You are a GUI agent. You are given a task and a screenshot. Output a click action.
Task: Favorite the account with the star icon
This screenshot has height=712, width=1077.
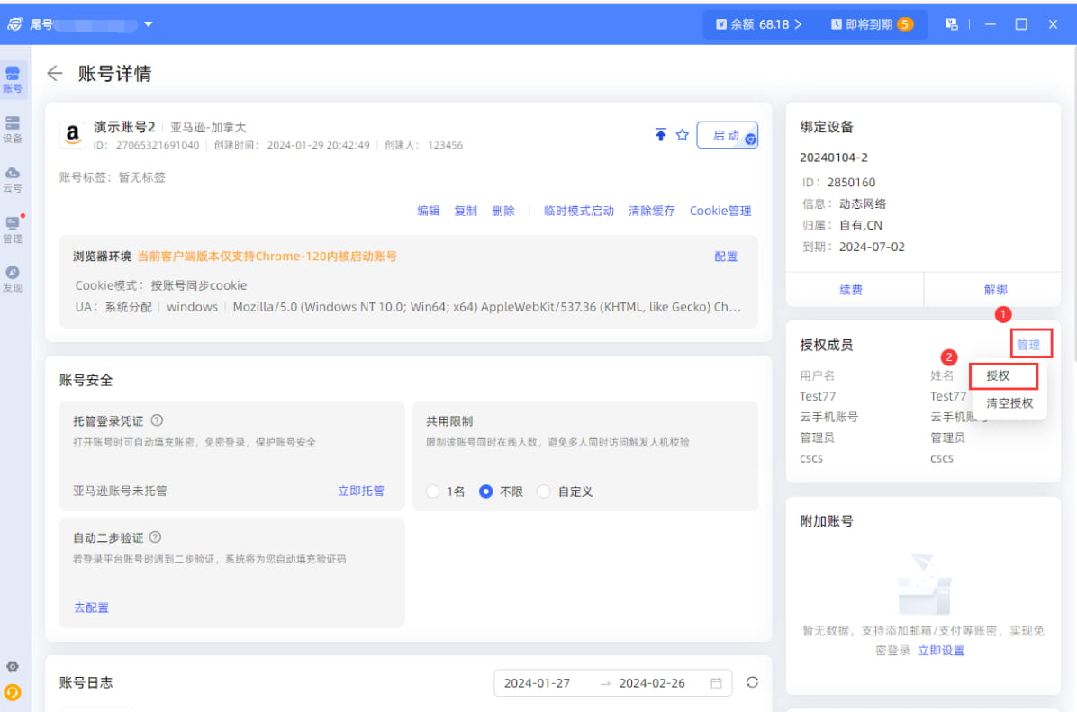click(x=682, y=133)
